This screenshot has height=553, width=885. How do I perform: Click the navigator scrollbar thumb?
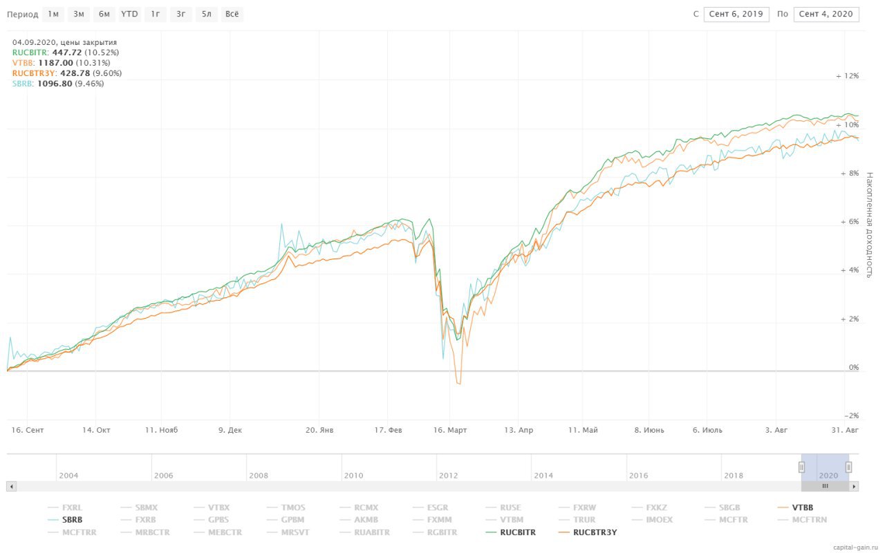[x=825, y=487]
